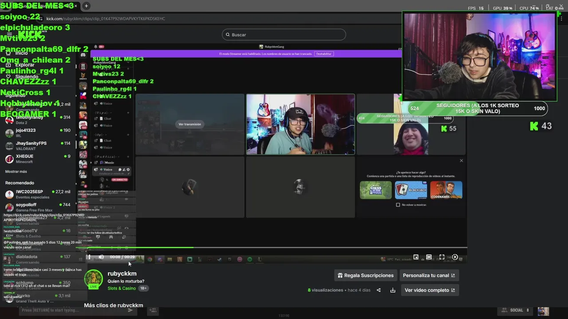
Task: Open Chrome in the recorded taskbar
Action: [150, 259]
